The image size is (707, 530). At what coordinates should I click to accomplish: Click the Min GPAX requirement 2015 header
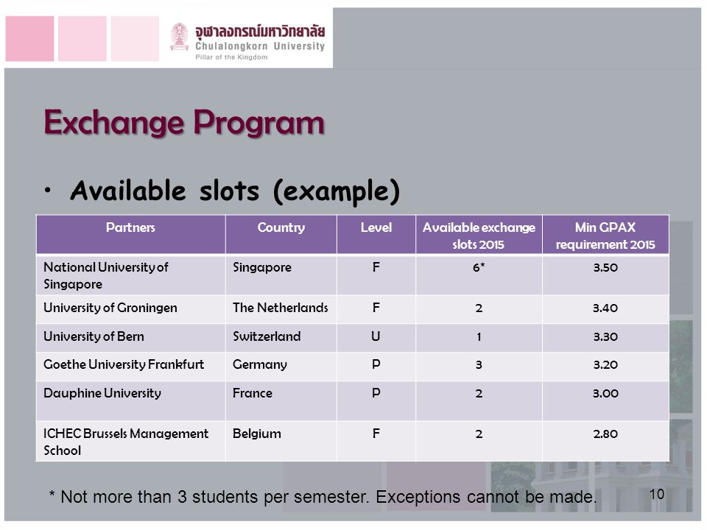[605, 235]
